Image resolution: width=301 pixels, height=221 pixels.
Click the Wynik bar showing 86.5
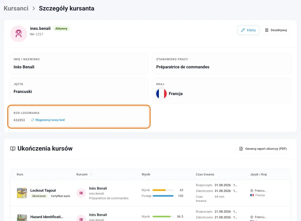click(163, 217)
